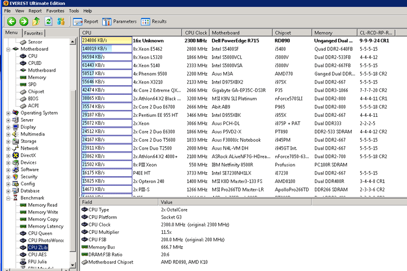The width and height of the screenshot is (407, 271).
Task: Select the Security tree node
Action: (29, 177)
